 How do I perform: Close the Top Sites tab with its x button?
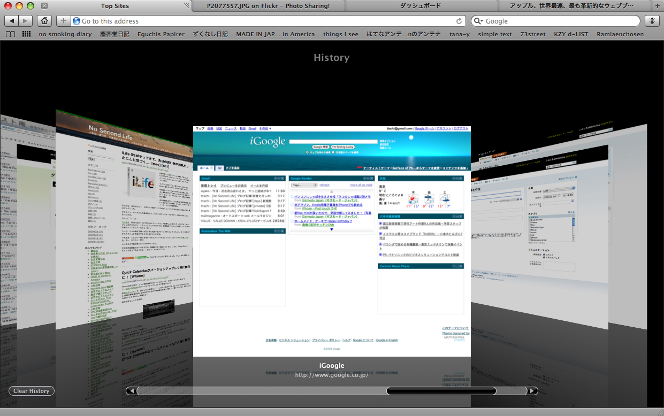[44, 6]
